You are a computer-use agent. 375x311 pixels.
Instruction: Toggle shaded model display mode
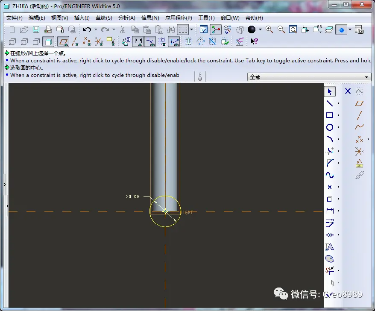click(x=48, y=41)
